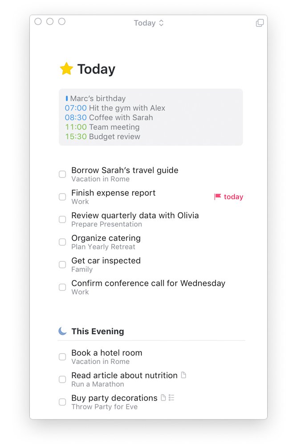Screen dimensions: 297x446
Task: Select the Organize catering to-do
Action: click(106, 238)
